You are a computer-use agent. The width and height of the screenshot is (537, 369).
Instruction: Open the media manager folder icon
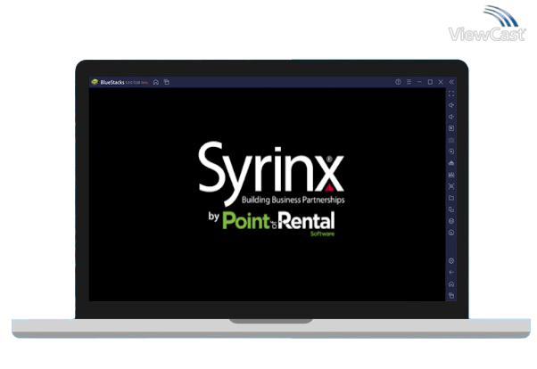(x=451, y=198)
